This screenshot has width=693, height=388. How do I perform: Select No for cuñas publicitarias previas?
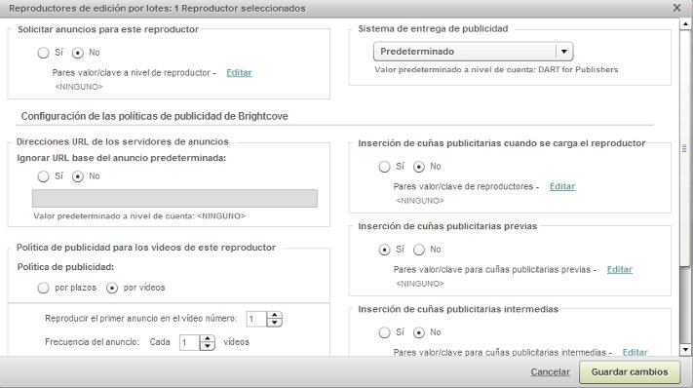pos(419,250)
